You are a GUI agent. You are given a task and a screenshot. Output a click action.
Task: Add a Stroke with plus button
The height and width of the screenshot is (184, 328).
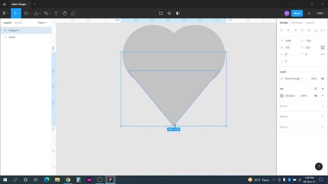tap(322, 106)
